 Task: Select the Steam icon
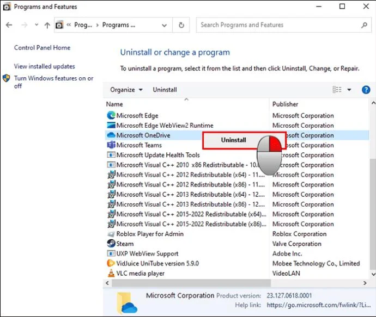[x=111, y=244]
